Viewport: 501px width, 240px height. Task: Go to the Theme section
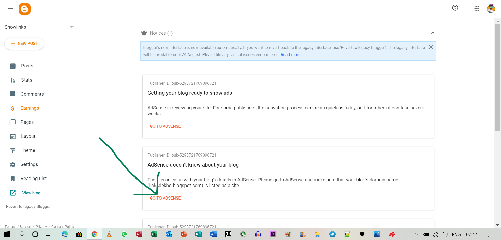(x=28, y=150)
